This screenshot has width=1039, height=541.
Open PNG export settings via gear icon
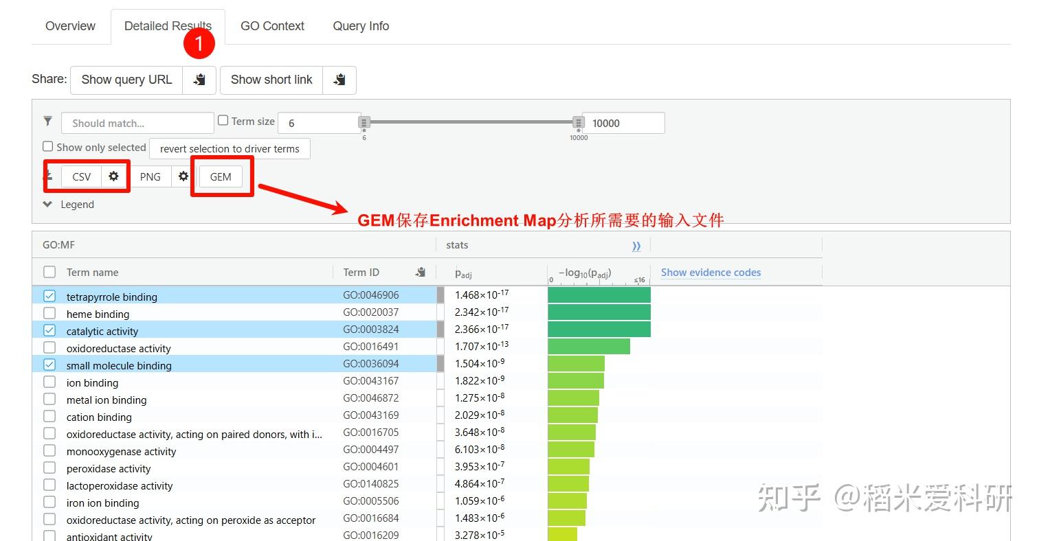coord(183,176)
